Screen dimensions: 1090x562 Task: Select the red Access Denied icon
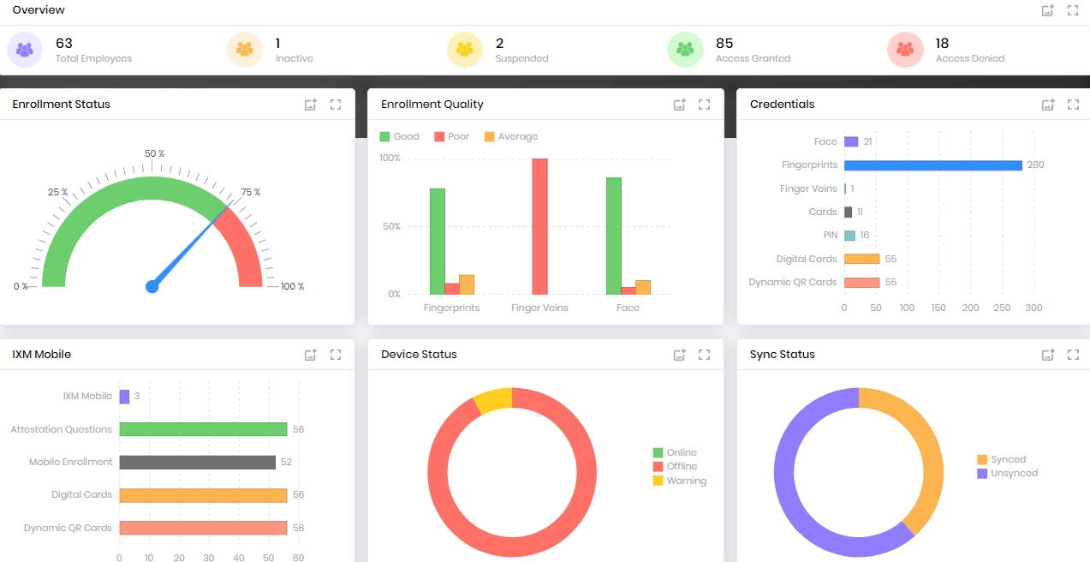[905, 50]
